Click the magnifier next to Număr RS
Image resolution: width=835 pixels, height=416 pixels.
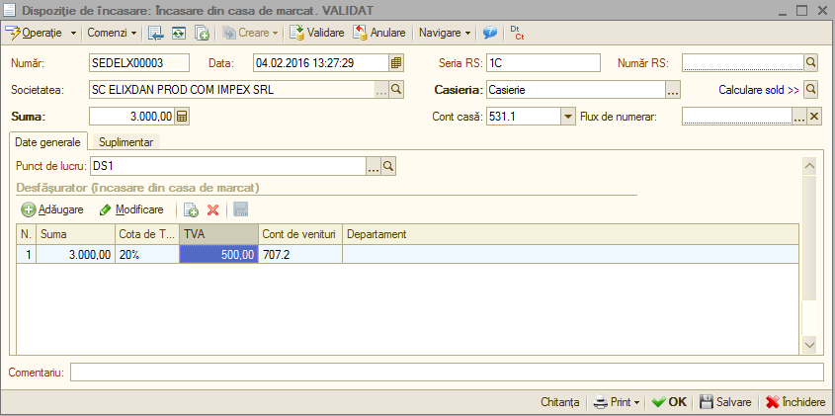click(810, 63)
